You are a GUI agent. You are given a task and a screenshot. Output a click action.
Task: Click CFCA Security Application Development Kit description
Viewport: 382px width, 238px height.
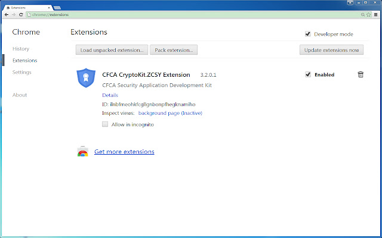157,85
